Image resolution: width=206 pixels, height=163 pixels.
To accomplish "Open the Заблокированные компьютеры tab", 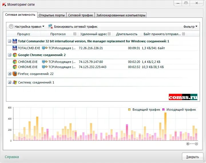I will point(121,15).
